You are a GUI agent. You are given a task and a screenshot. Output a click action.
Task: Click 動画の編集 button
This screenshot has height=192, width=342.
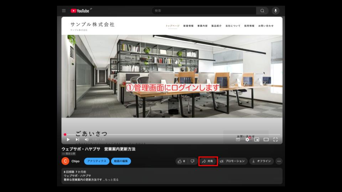[x=121, y=161]
